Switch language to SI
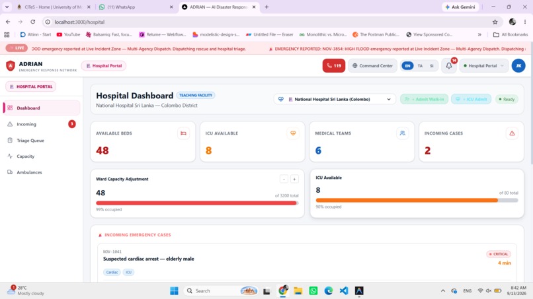The width and height of the screenshot is (533, 299). [x=432, y=66]
